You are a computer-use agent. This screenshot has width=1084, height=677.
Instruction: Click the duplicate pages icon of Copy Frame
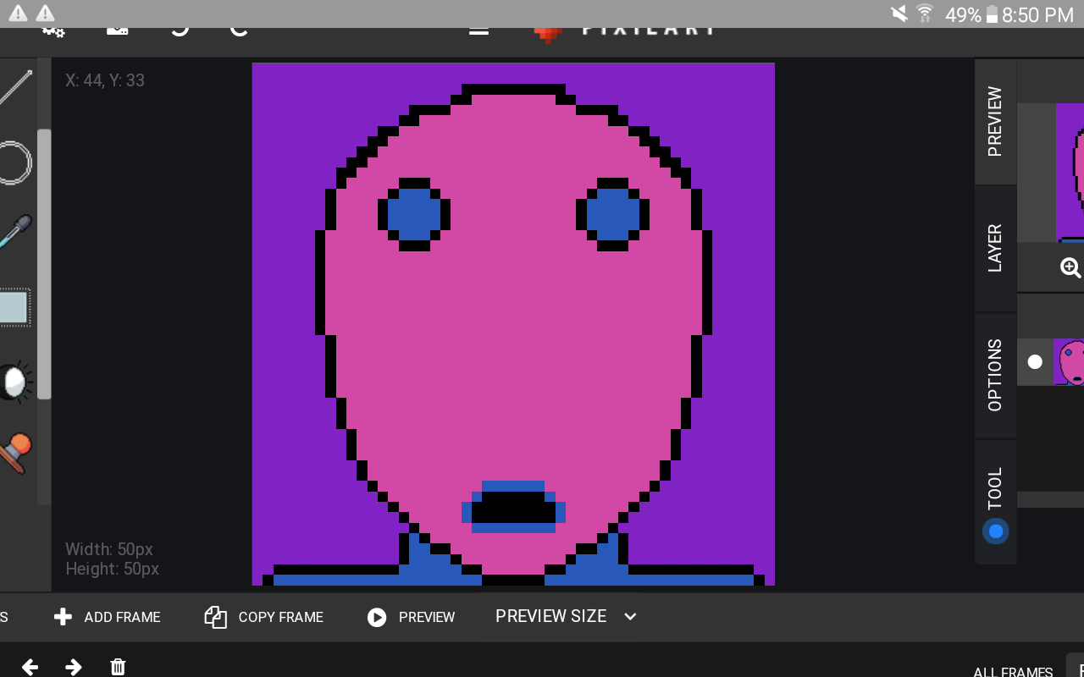(x=215, y=617)
